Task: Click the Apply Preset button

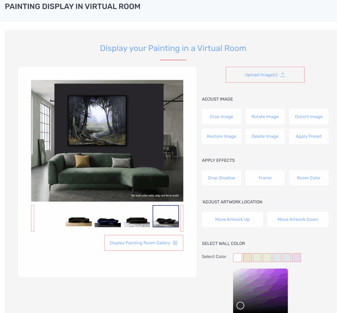Action: [x=309, y=136]
